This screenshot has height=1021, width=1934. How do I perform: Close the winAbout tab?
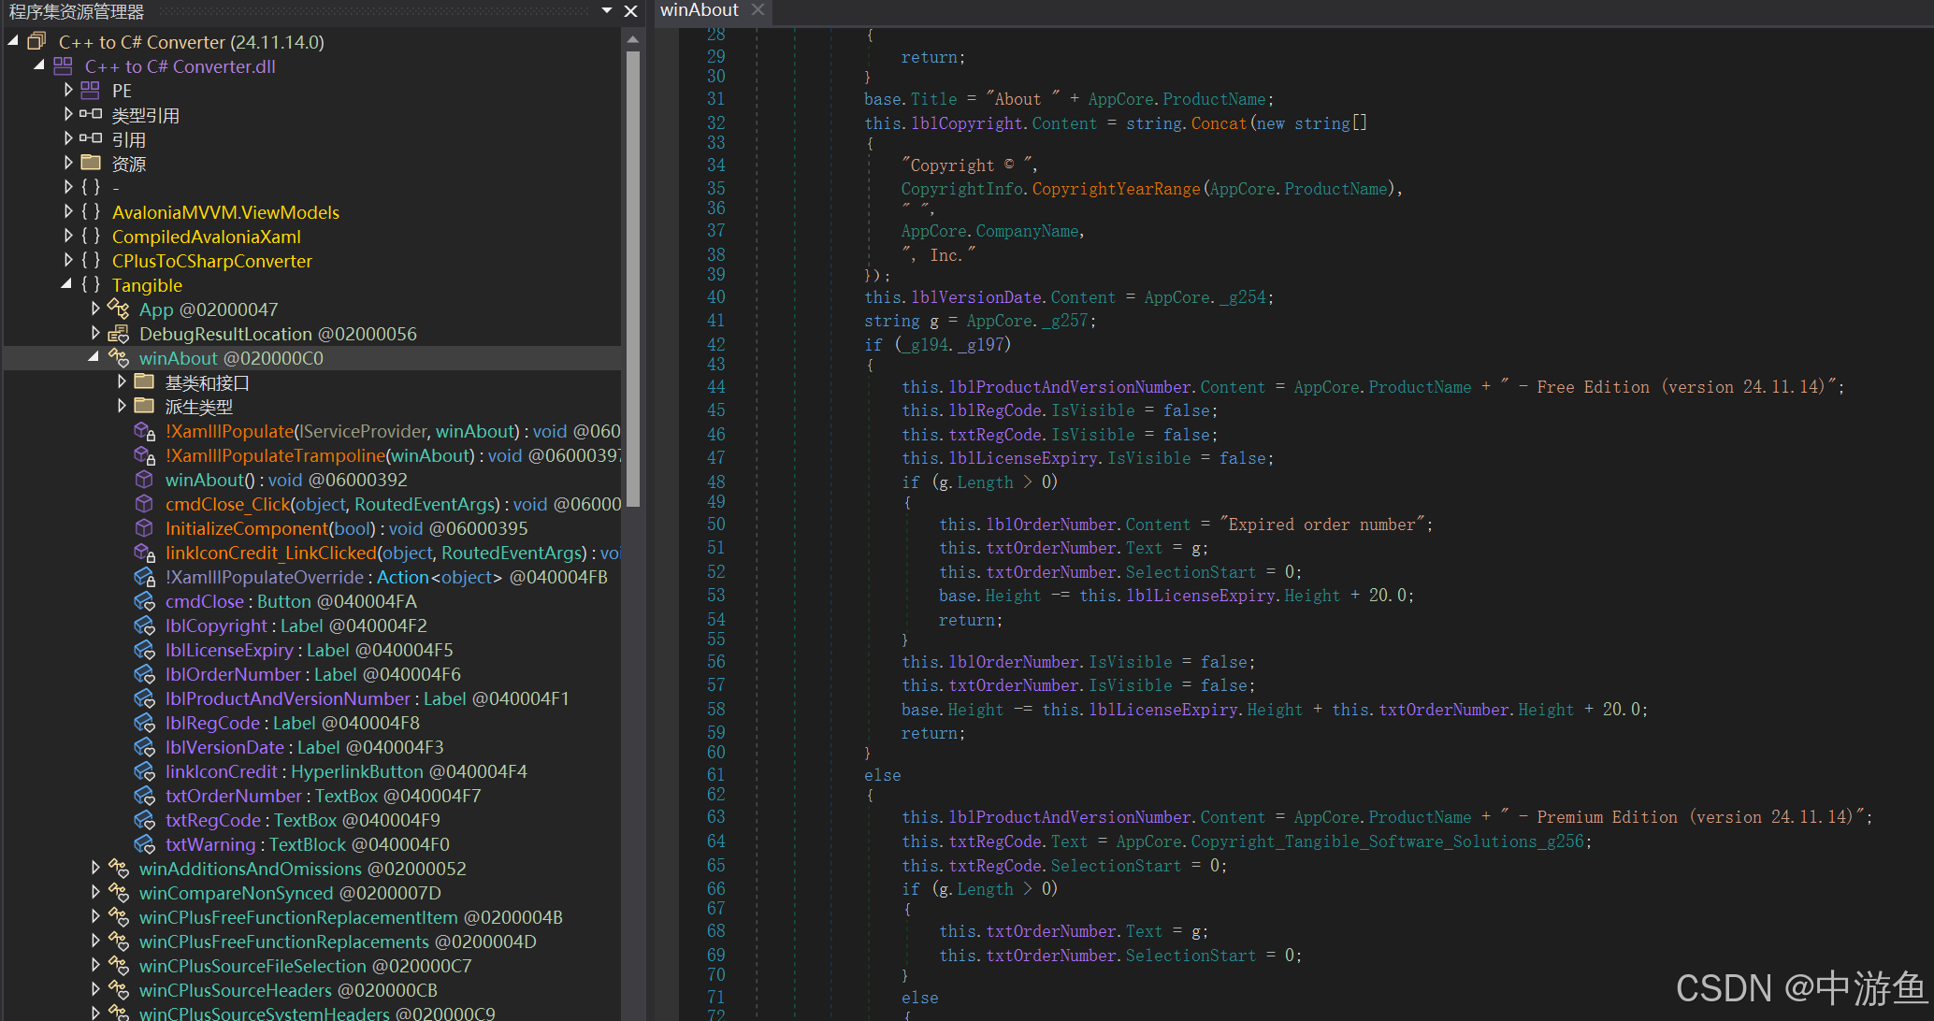tap(758, 10)
